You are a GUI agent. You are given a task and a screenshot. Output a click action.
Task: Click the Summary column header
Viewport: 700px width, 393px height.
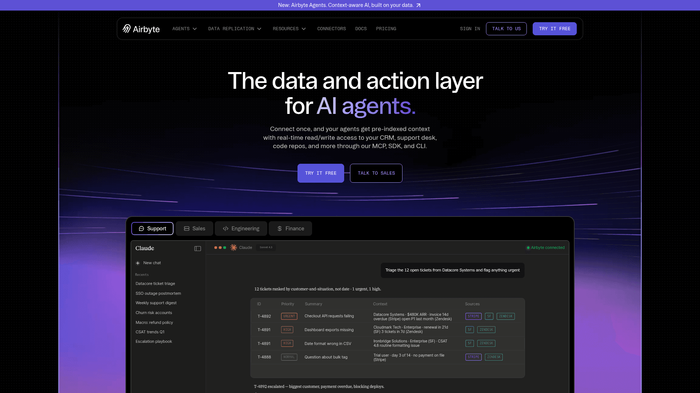pos(314,304)
